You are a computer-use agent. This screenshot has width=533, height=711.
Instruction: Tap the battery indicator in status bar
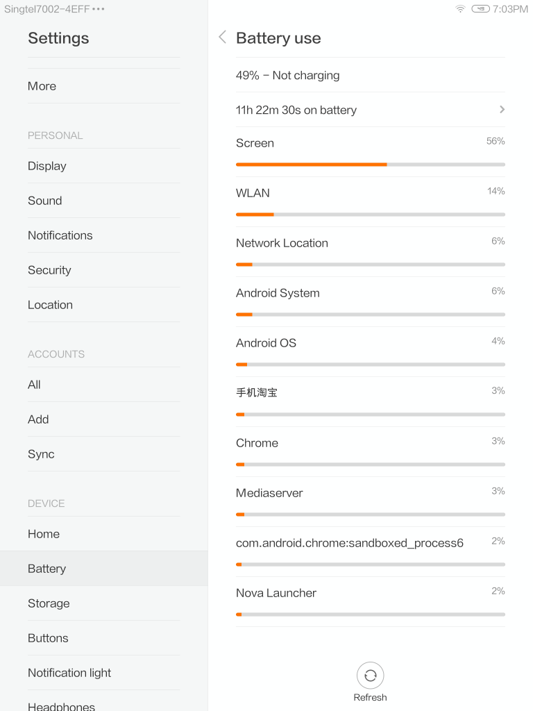(x=481, y=9)
